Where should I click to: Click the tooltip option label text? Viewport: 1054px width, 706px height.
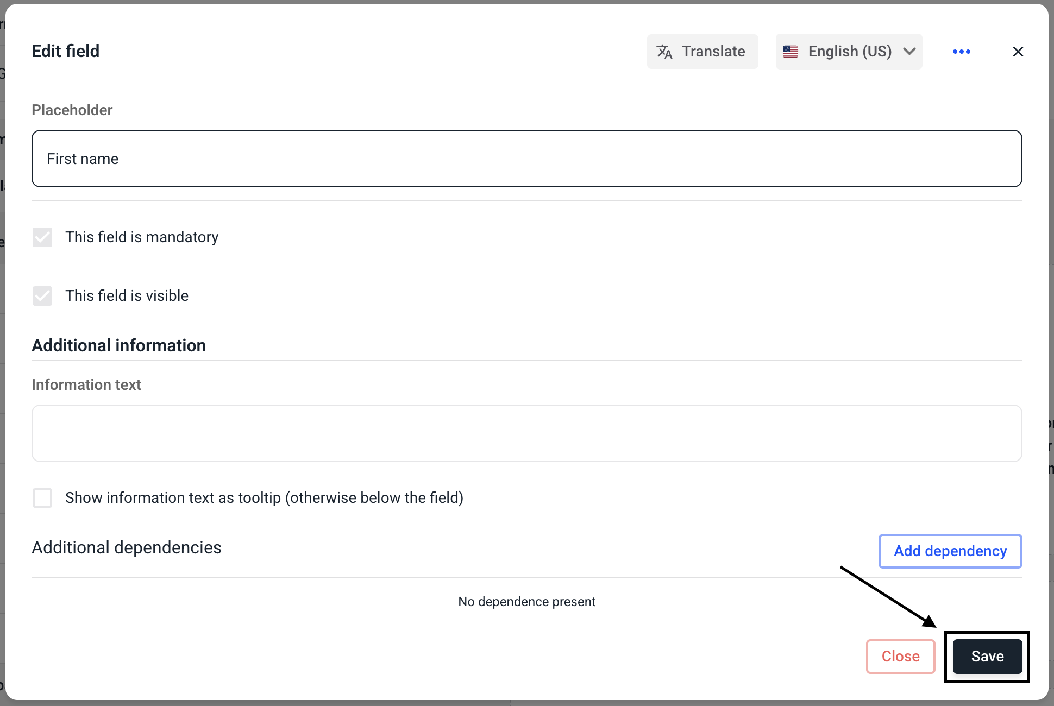tap(264, 498)
